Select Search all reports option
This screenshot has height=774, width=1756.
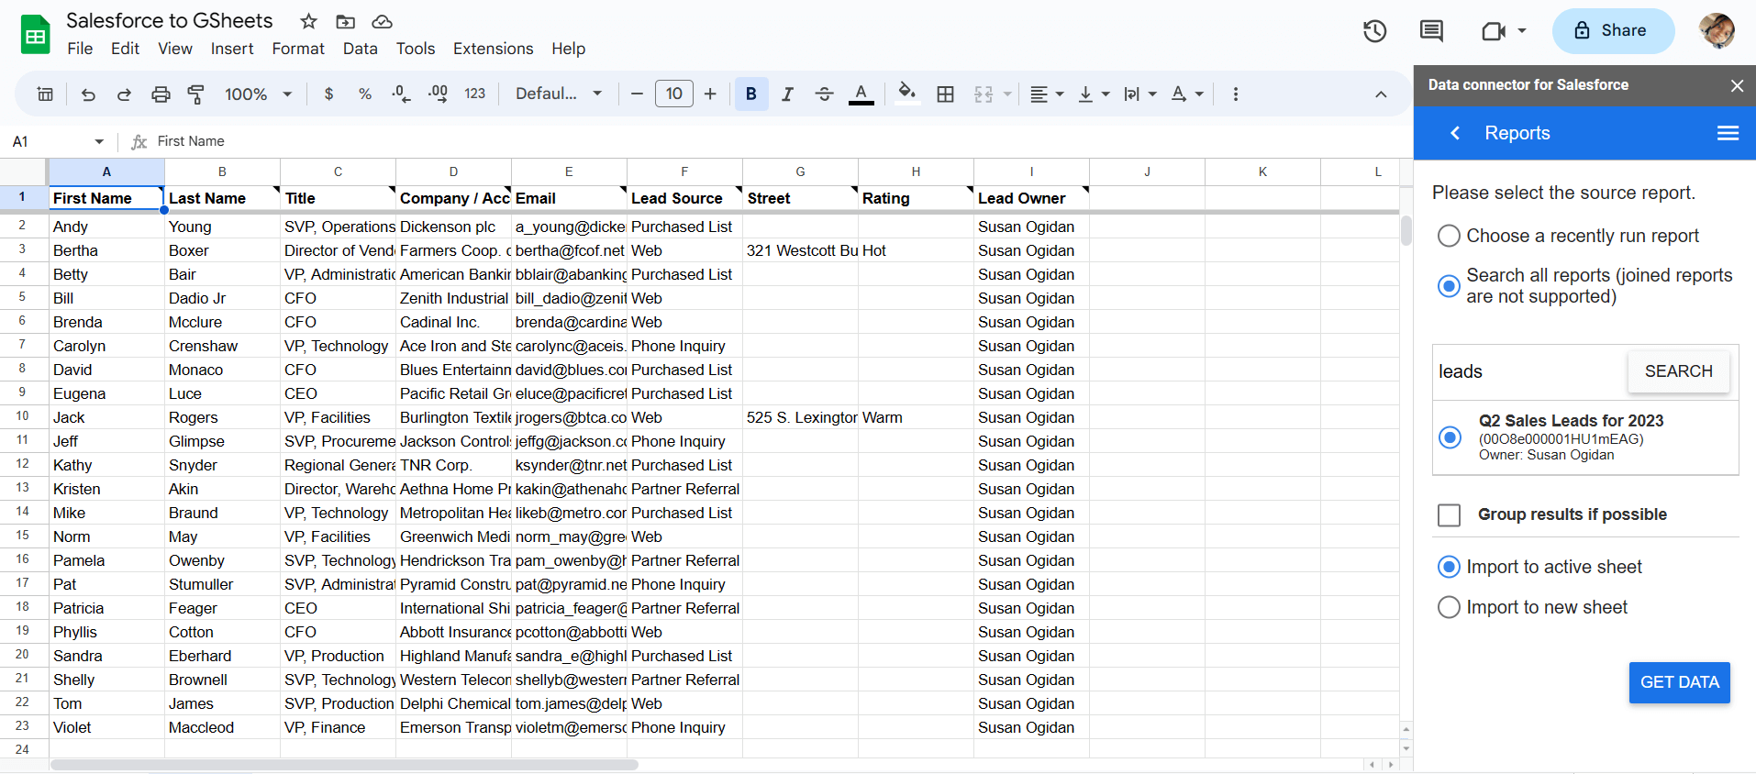[x=1449, y=286]
